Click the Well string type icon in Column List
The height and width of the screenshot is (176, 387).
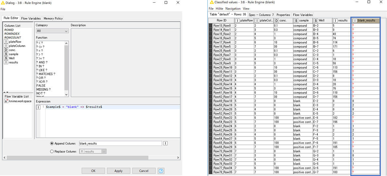point(6,58)
